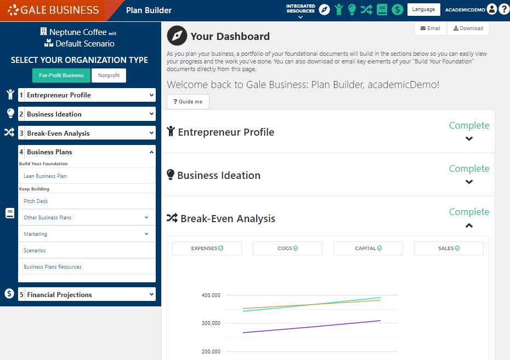Screen dimensions: 510x360
Task: Click the Language button
Action: 423,9
